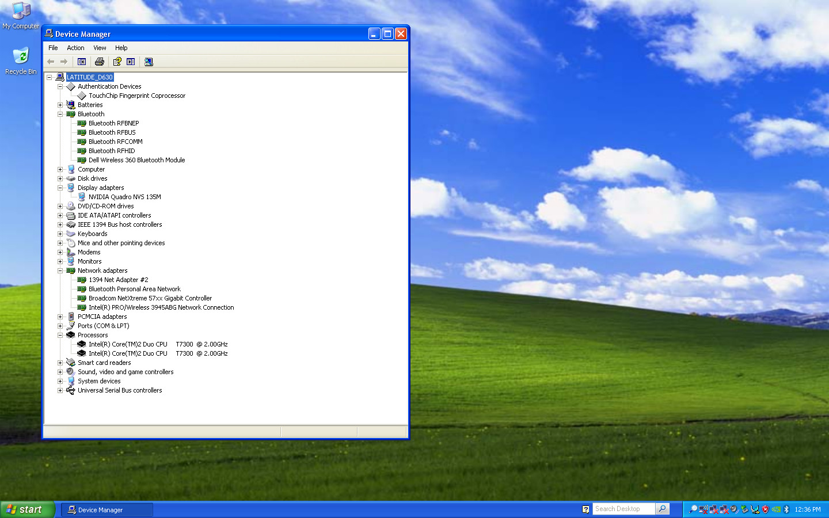Click the Print toolbar icon

coord(100,62)
